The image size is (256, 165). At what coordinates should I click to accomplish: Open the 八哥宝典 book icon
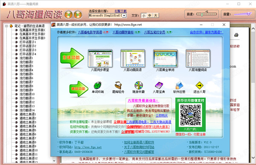(159, 85)
